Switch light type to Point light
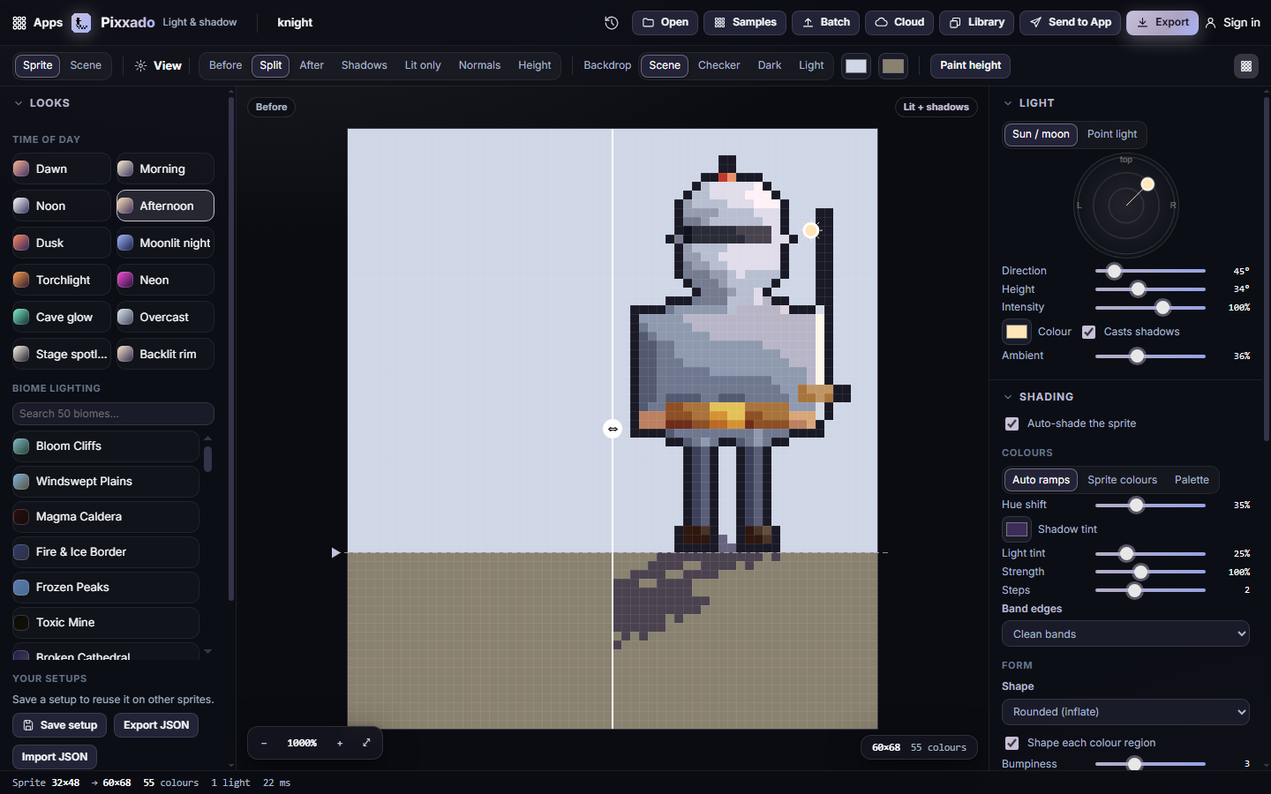 click(x=1112, y=134)
